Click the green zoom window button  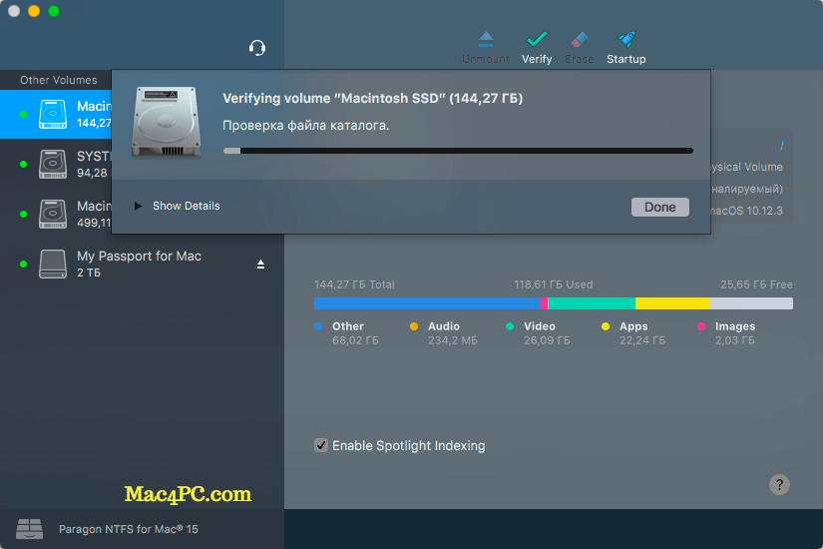pyautogui.click(x=54, y=11)
